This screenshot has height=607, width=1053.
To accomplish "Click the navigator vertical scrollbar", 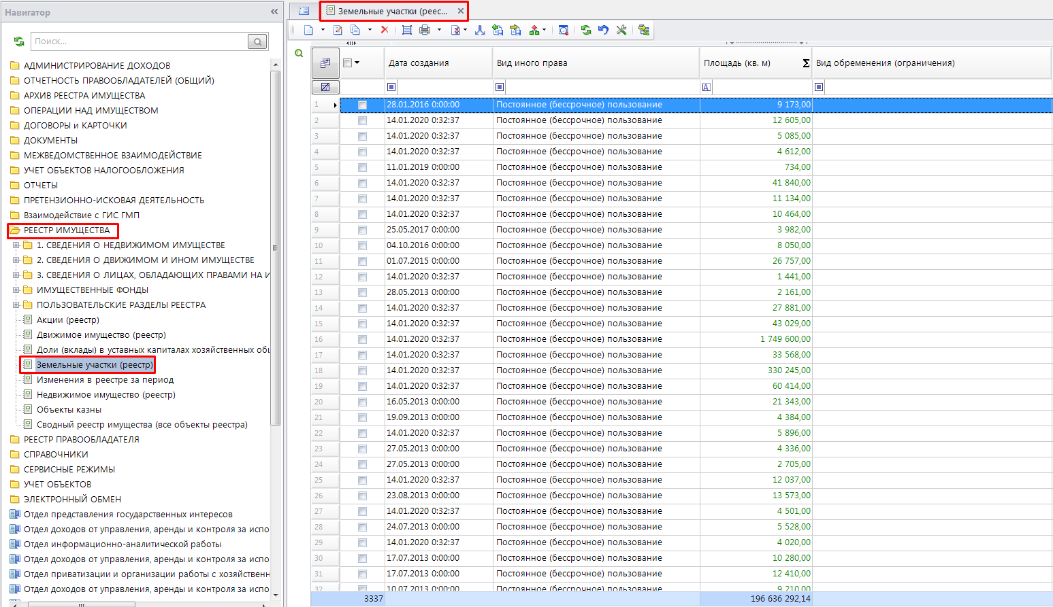I will [276, 248].
